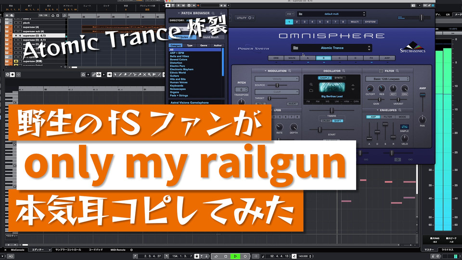This screenshot has height=260, width=462.
Task: Click the modulation INVERT button
Action: pyautogui.click(x=292, y=104)
